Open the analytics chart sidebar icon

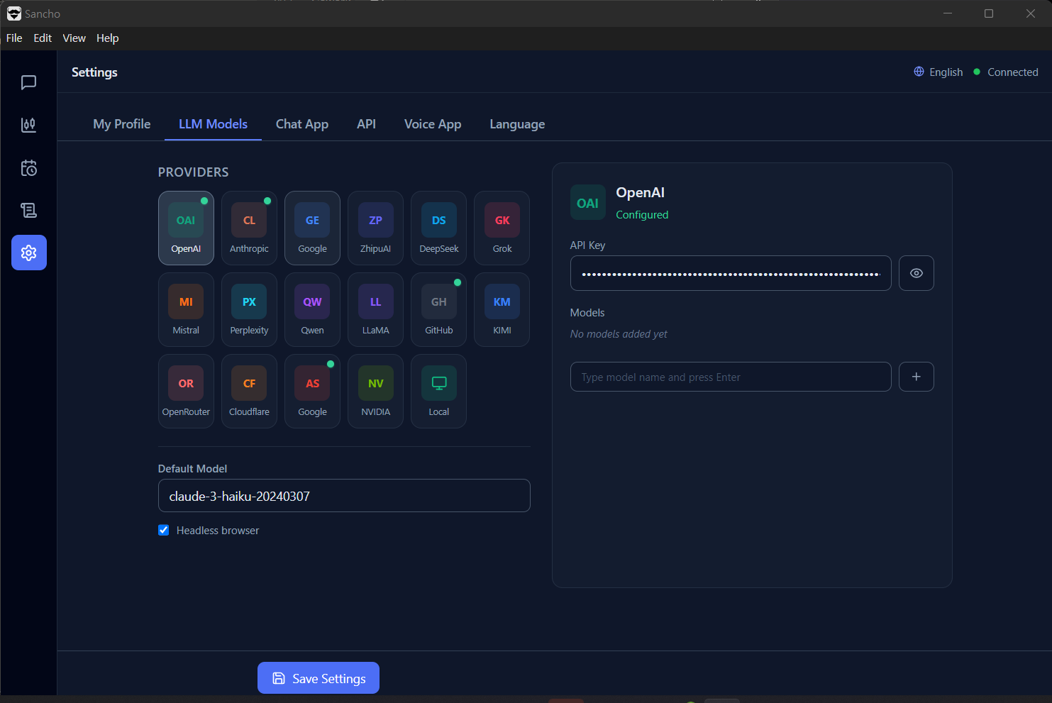tap(28, 125)
